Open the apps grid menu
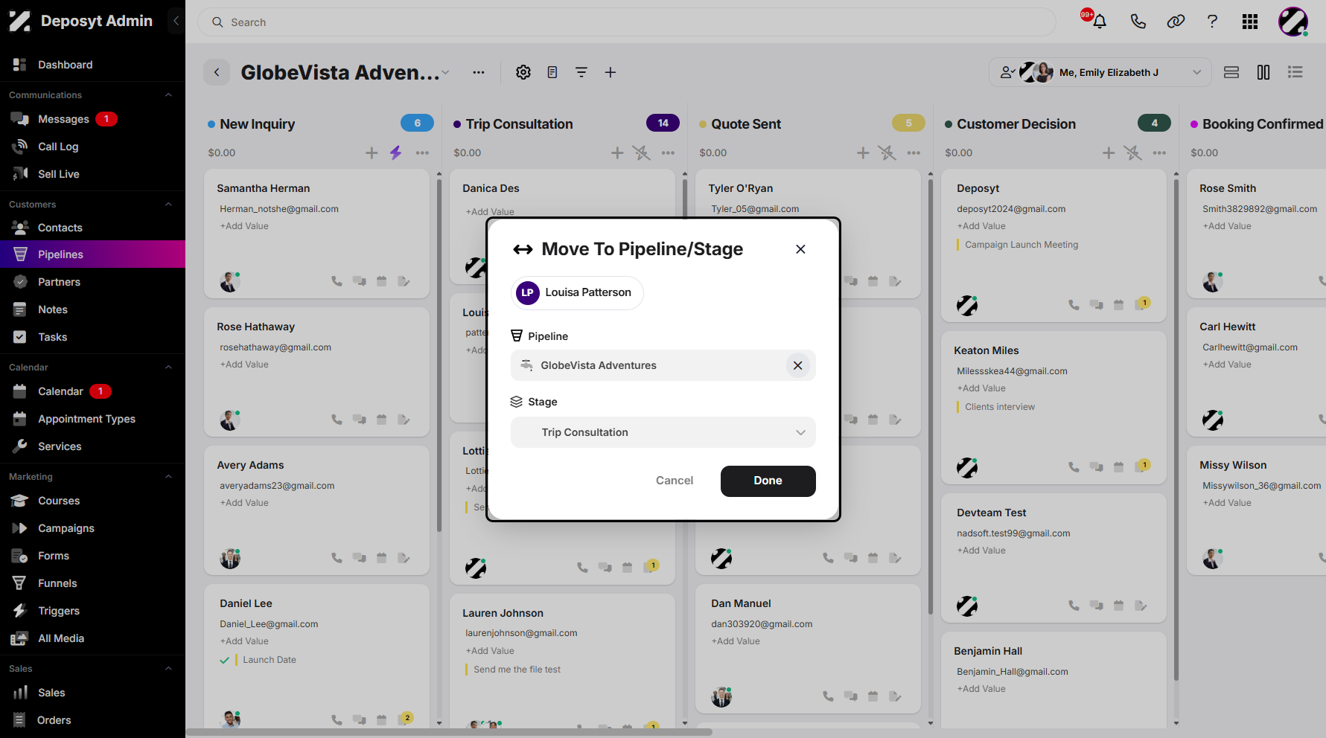Viewport: 1326px width, 738px height. coord(1250,22)
